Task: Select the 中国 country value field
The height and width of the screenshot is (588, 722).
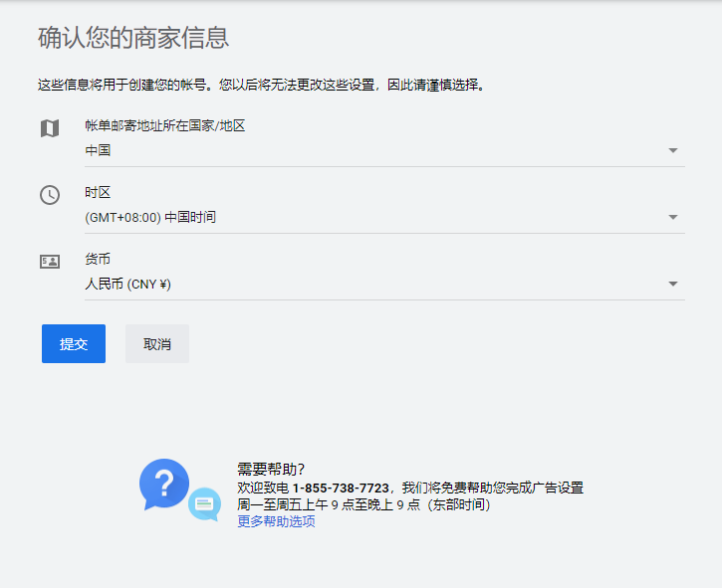Action: pos(98,150)
